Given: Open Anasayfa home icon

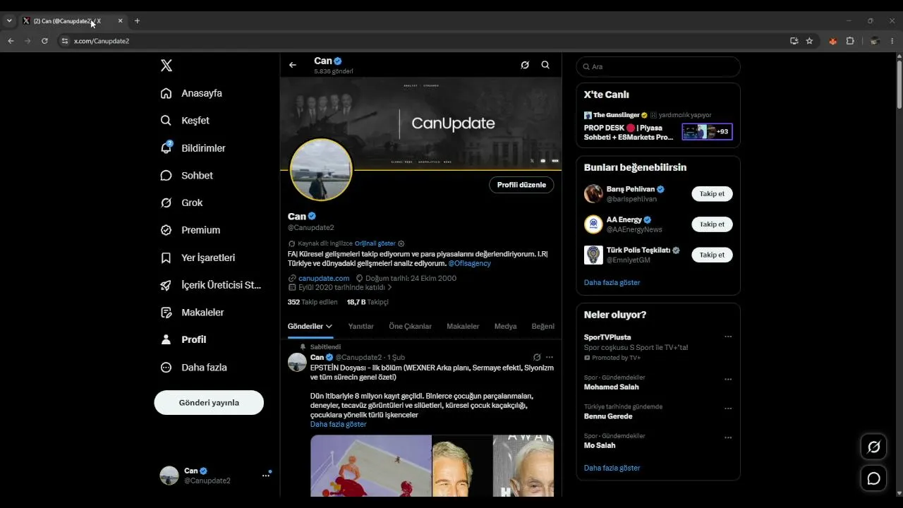Looking at the screenshot, I should click(x=166, y=93).
